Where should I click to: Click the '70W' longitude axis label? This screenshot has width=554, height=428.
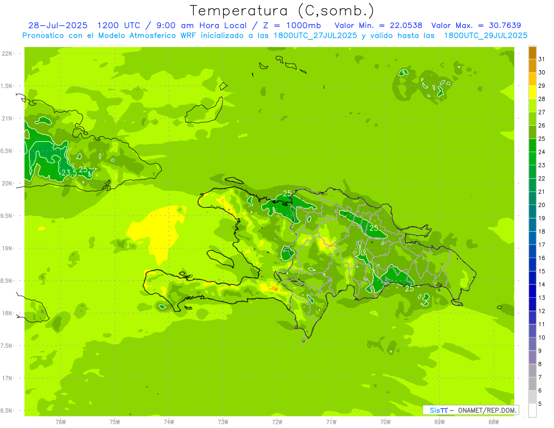pos(385,422)
